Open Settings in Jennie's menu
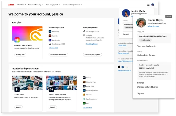Screen dimensions: 176x116 (141, 83)
